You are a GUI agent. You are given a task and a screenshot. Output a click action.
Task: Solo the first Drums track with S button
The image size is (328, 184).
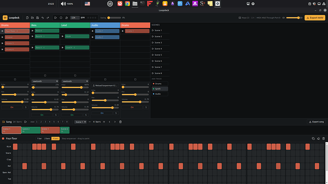[26, 107]
